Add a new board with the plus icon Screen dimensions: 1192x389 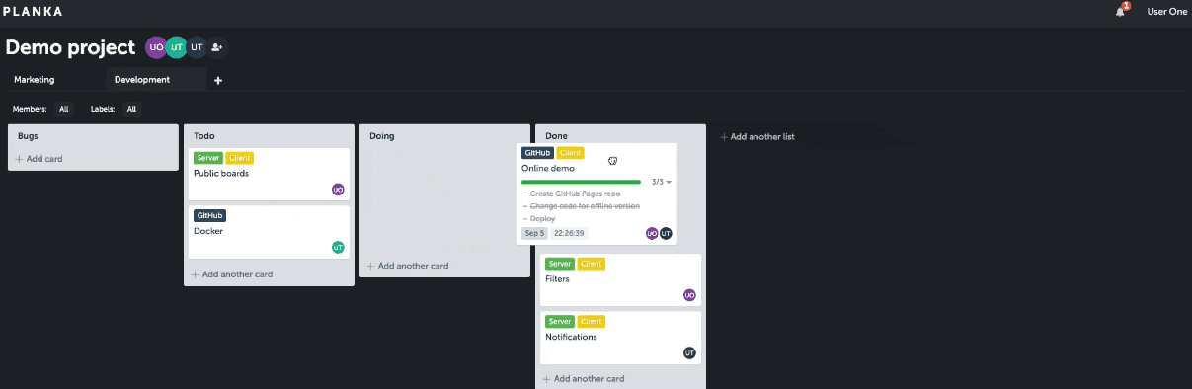click(218, 81)
